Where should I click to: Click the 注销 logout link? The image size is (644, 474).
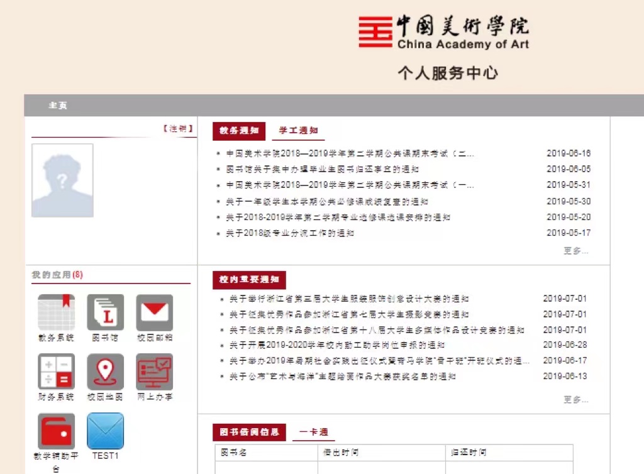[x=178, y=129]
